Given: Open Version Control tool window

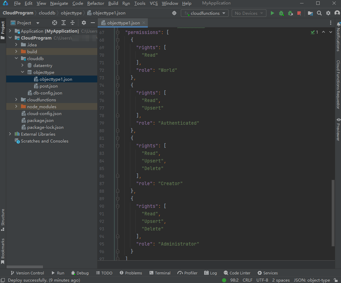Looking at the screenshot, I should click(27, 273).
